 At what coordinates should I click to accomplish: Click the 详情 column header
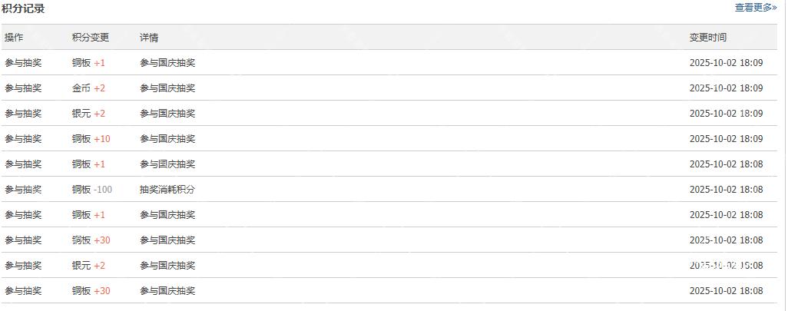click(x=149, y=38)
